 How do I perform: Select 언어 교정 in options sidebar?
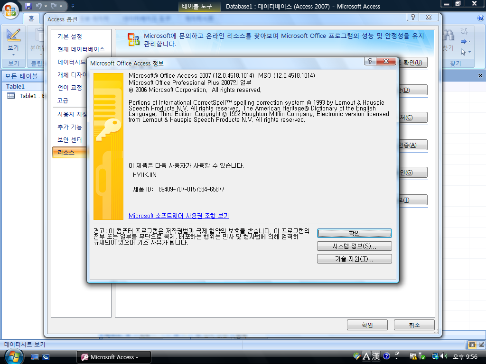click(70, 88)
